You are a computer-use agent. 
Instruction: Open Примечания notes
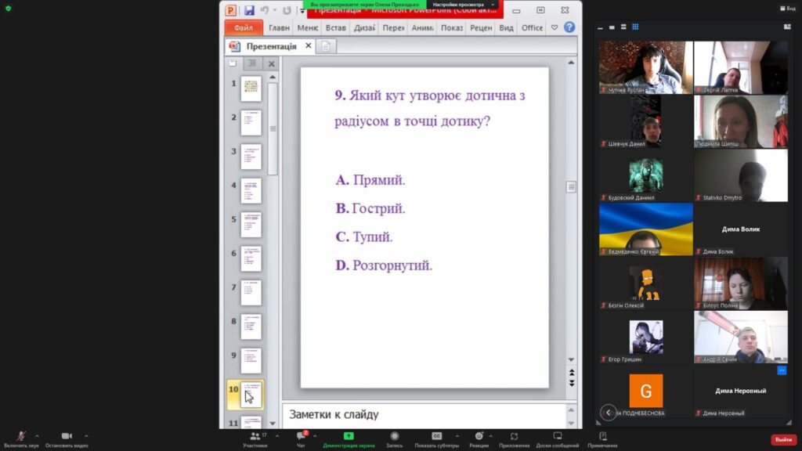(602, 438)
